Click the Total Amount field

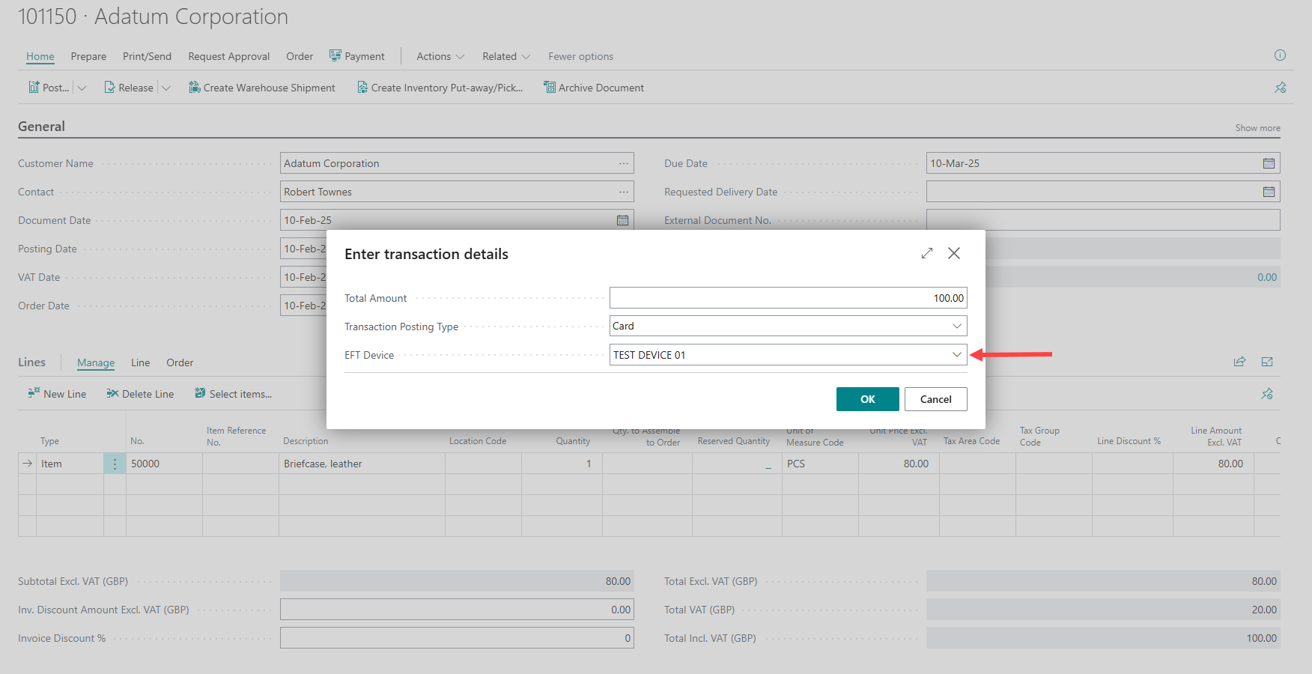tap(788, 298)
